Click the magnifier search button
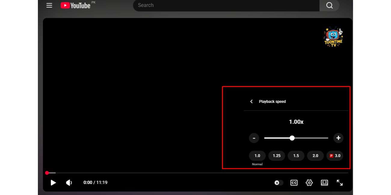The image size is (391, 195). [329, 5]
